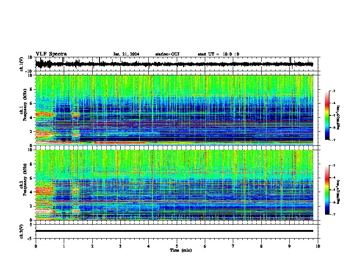Click the "VLF Spectra" title
Viewport: 358px width, 276px height.
tap(51, 54)
